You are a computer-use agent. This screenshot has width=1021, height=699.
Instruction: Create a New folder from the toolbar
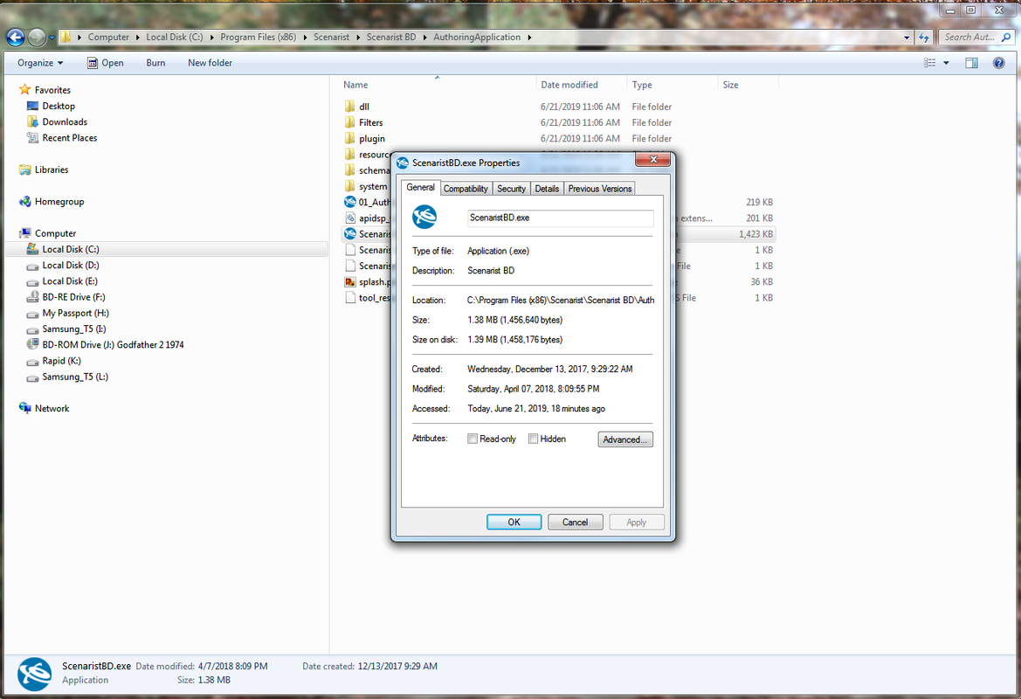(x=210, y=63)
